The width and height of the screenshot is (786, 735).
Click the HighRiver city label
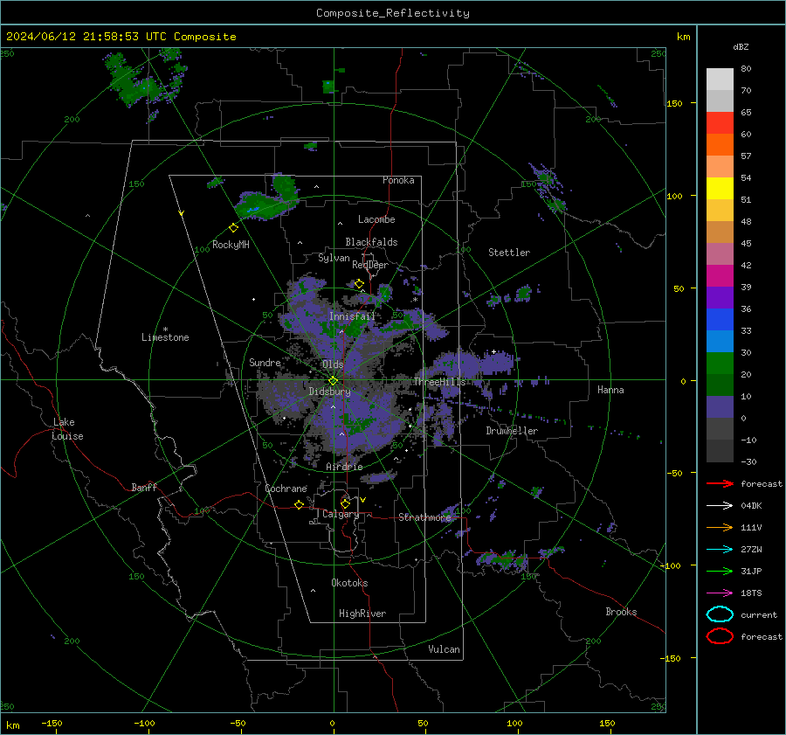click(362, 614)
